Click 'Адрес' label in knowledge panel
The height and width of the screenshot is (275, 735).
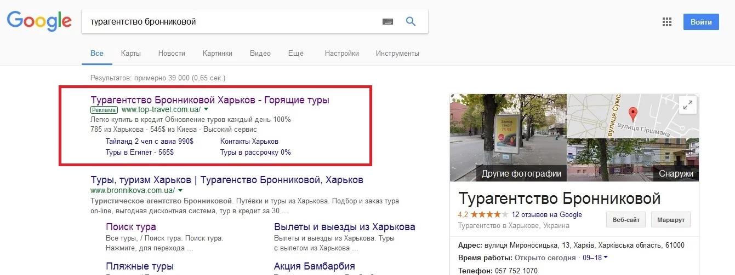click(470, 245)
